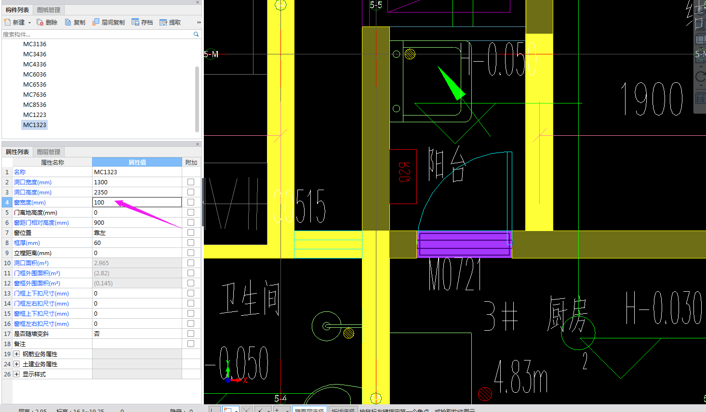Toggle 附加 checkbox for 洞口宽度 row
This screenshot has width=706, height=412.
[191, 182]
